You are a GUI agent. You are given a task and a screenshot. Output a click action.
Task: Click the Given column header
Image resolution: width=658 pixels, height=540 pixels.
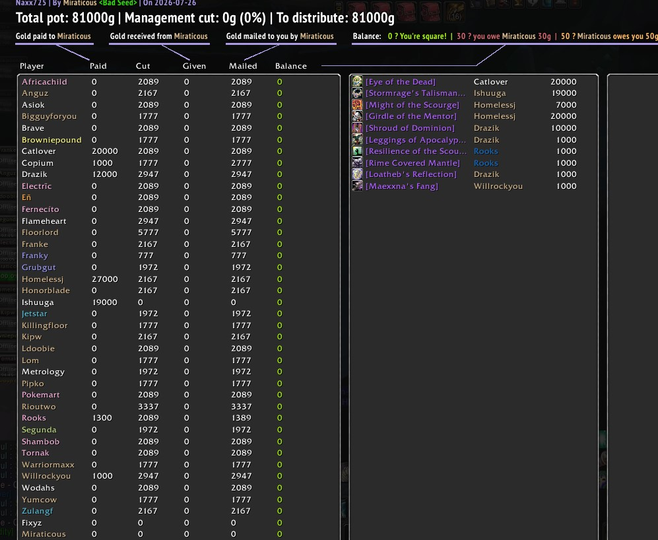[194, 66]
